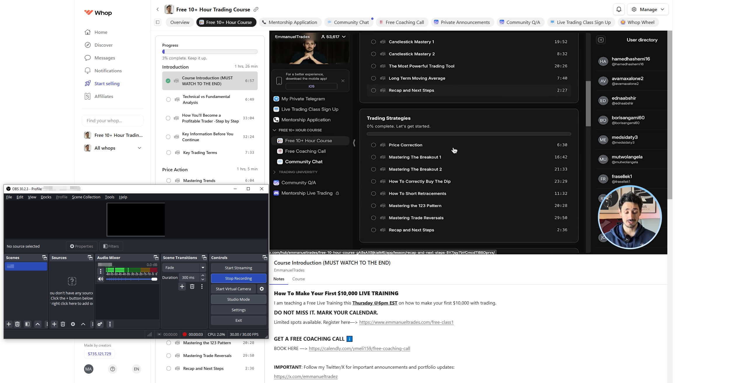The height and width of the screenshot is (383, 747).
Task: Open advanced audio properties in Audio Mixer
Action: [100, 324]
